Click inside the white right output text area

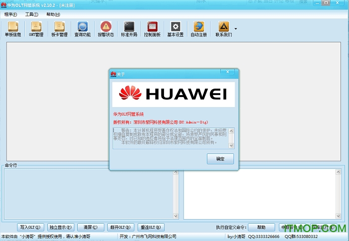coord(260,194)
